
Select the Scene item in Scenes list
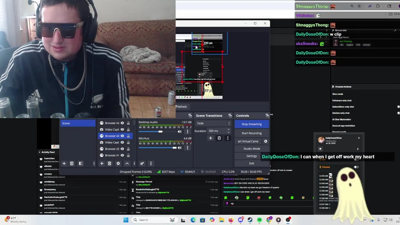point(78,123)
